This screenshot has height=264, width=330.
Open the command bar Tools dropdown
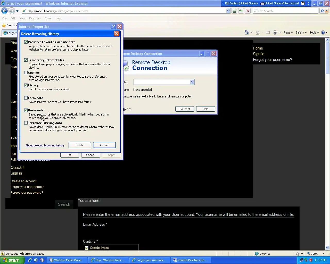coord(314,32)
